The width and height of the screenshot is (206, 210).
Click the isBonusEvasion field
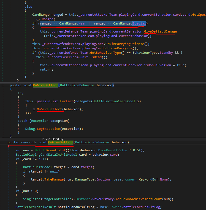[x=158, y=65]
